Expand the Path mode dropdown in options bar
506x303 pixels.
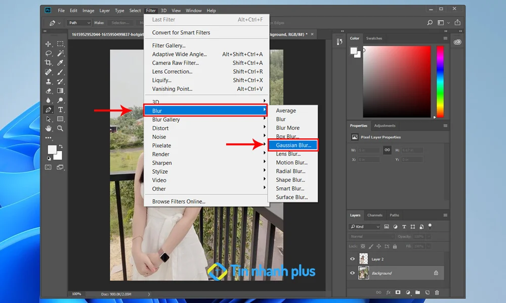(x=79, y=23)
